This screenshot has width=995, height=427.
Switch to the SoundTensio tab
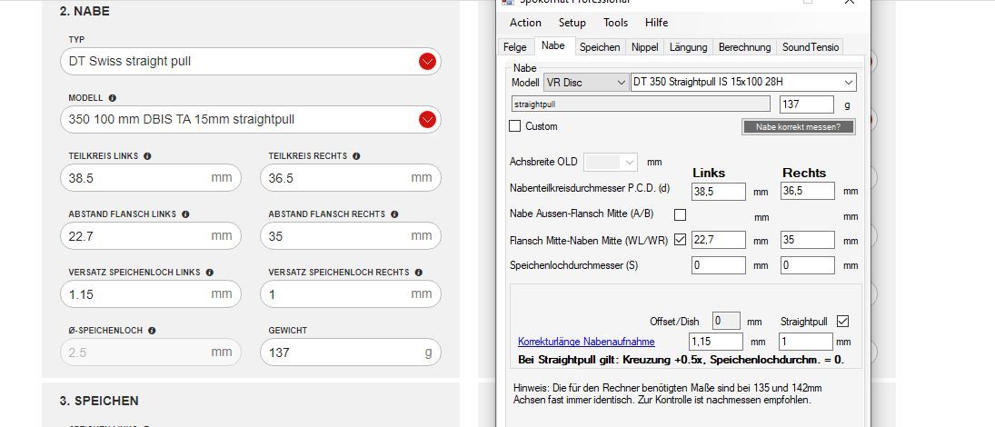pyautogui.click(x=811, y=47)
